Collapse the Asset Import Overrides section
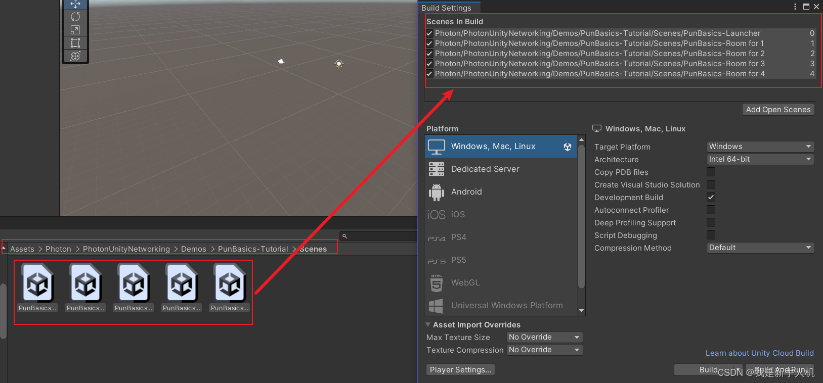This screenshot has width=823, height=383. coord(428,324)
